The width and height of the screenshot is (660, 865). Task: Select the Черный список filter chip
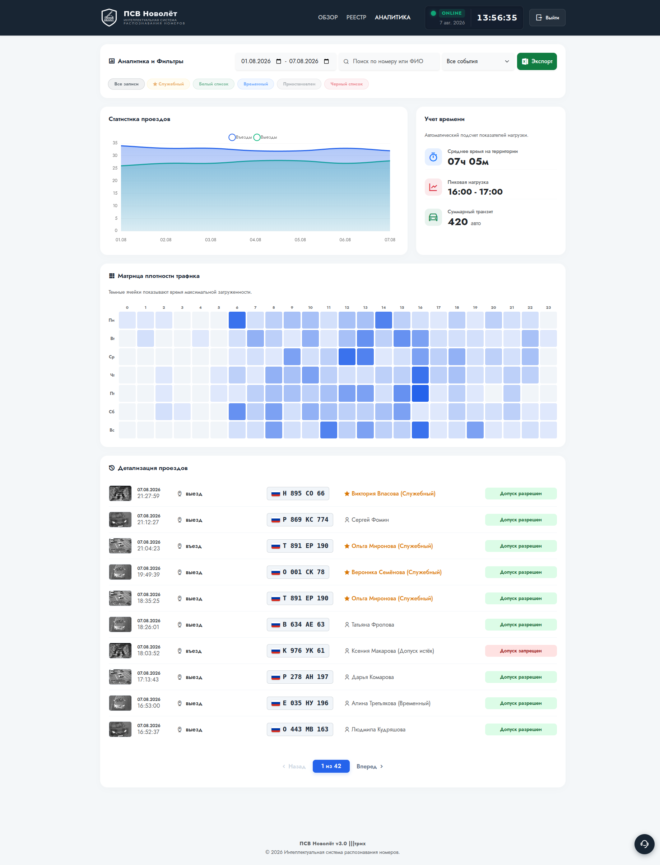click(x=346, y=84)
